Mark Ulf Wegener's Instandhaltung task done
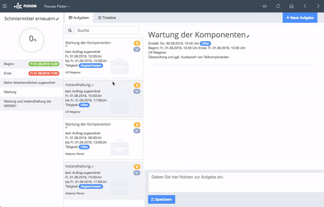324x207 pixels. point(137,92)
